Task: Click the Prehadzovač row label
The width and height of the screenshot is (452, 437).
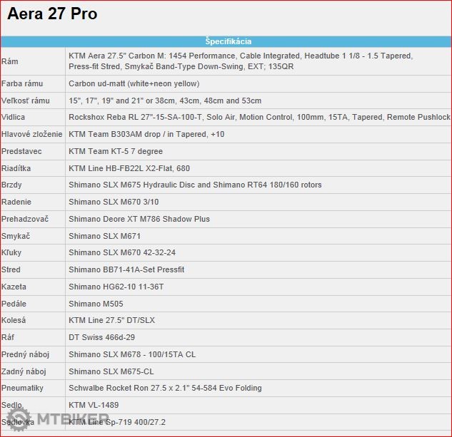Action: pyautogui.click(x=26, y=219)
